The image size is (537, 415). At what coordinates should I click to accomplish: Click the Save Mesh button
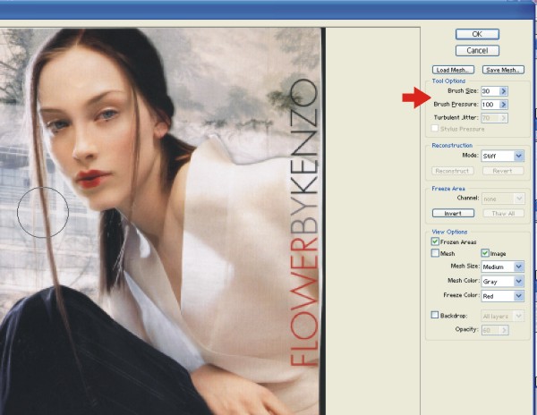(x=503, y=70)
